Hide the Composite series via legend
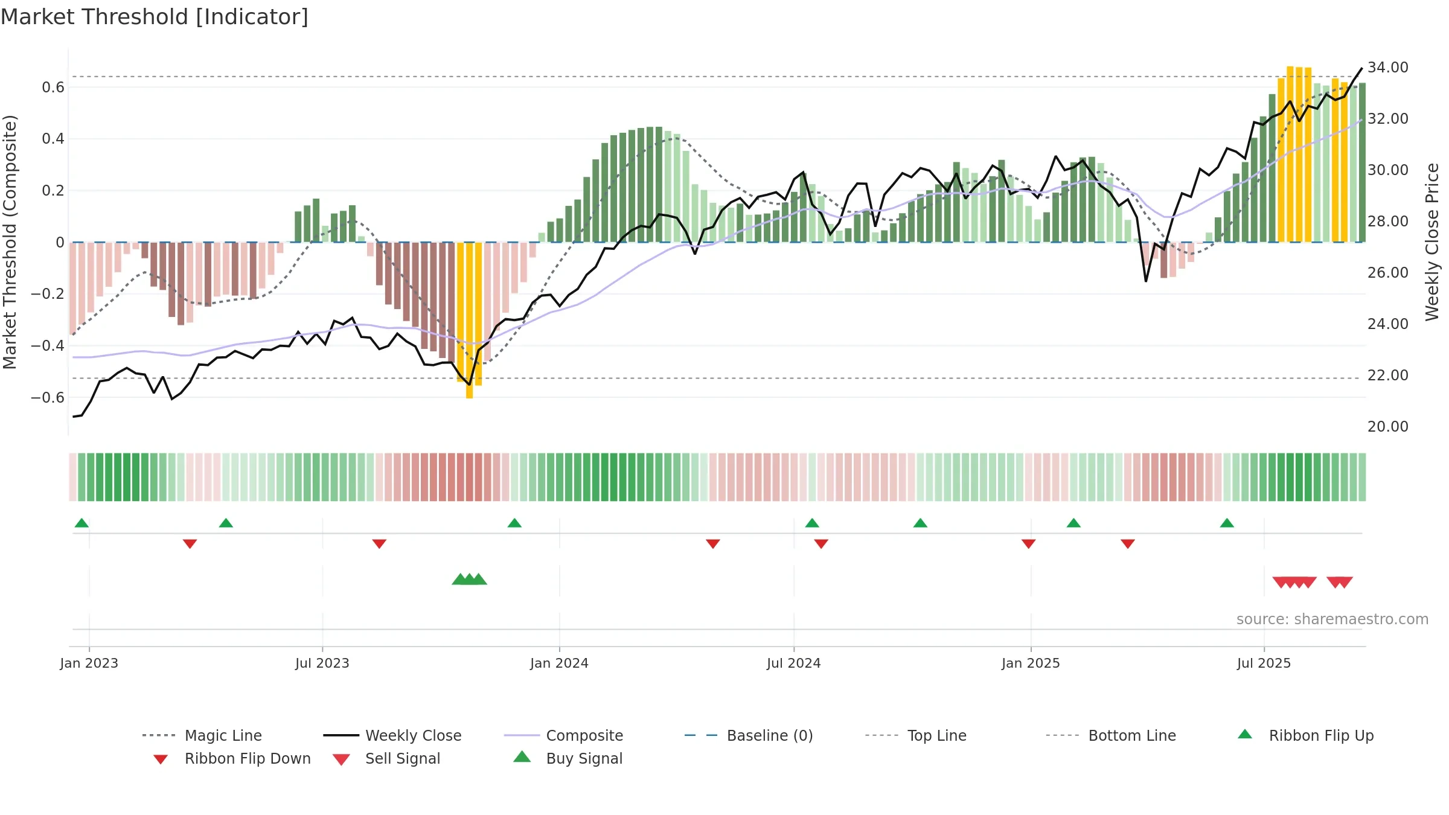The width and height of the screenshot is (1449, 815). pyautogui.click(x=563, y=735)
